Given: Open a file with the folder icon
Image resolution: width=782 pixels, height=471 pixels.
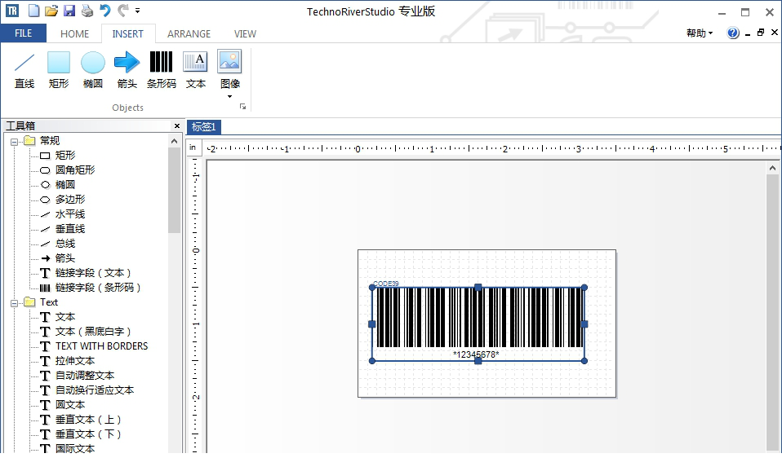Looking at the screenshot, I should [51, 11].
